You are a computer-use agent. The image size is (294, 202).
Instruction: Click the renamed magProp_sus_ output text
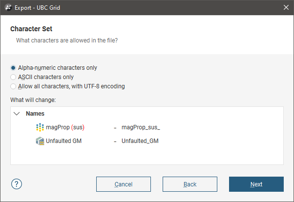(141, 127)
